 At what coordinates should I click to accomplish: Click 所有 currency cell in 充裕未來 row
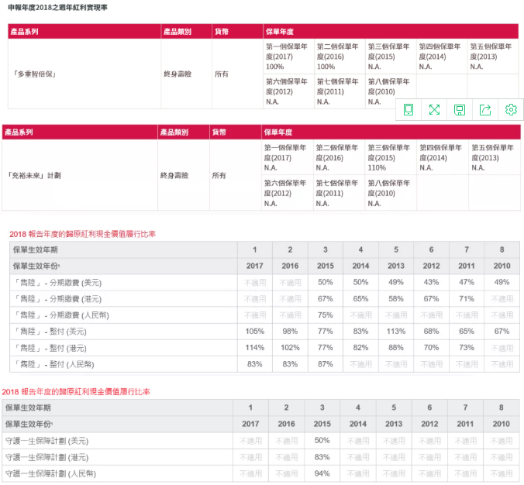tap(236, 175)
